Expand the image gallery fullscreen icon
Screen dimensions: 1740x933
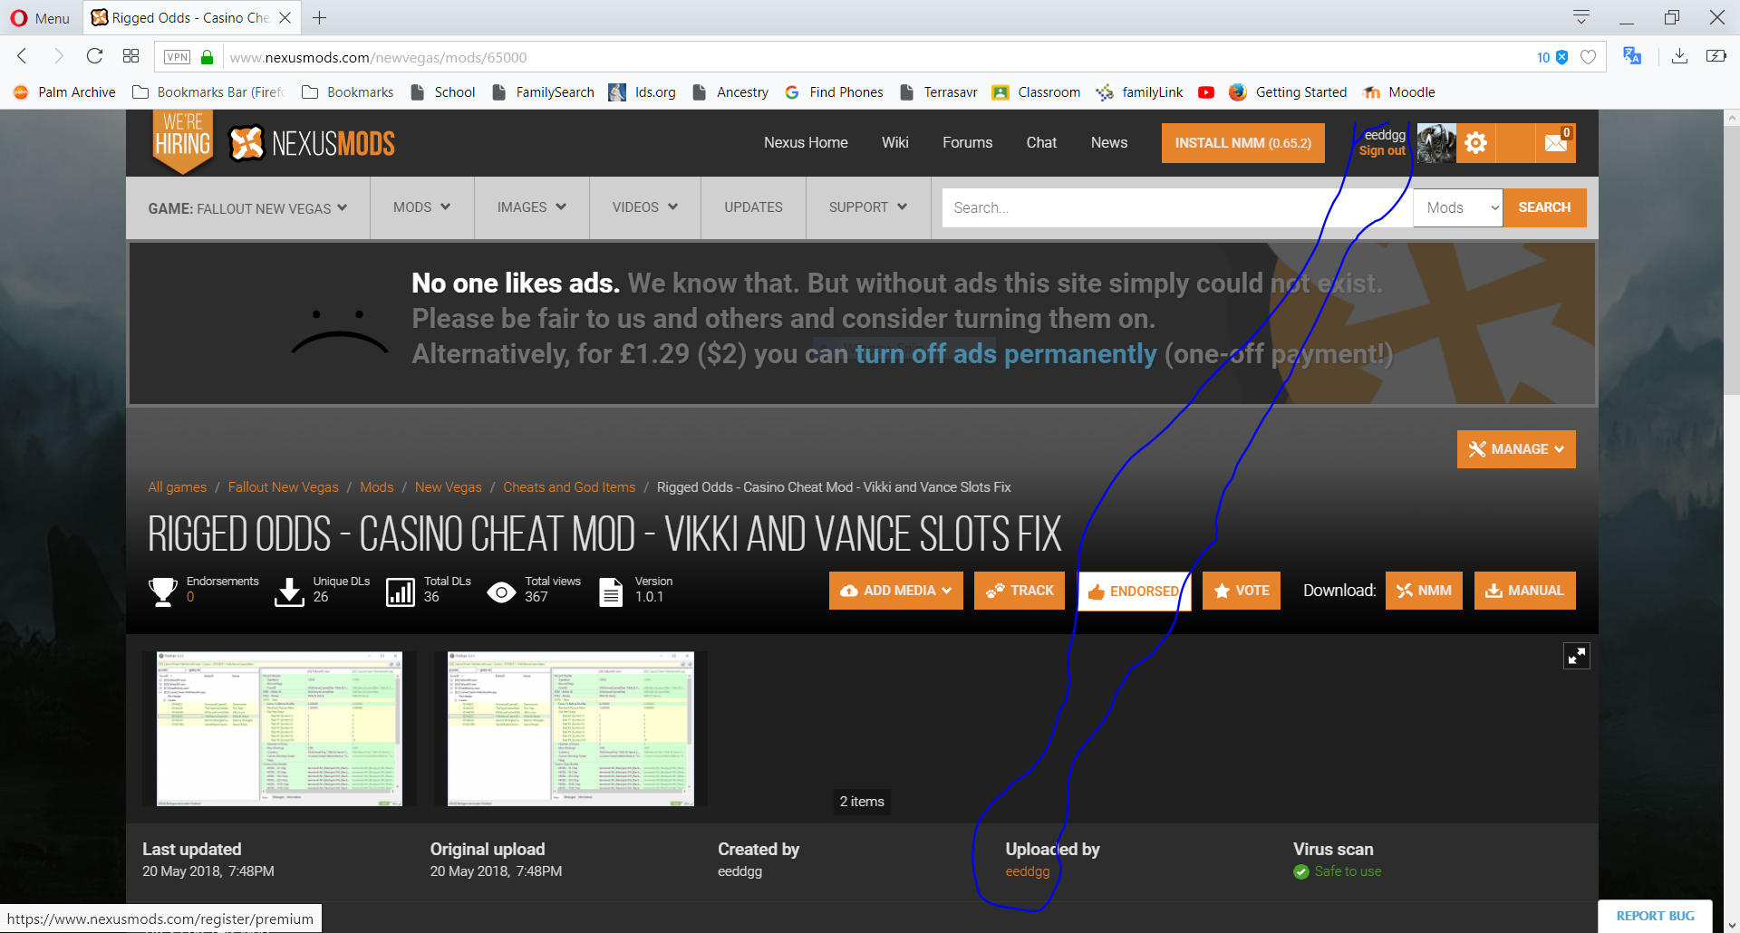pos(1577,656)
